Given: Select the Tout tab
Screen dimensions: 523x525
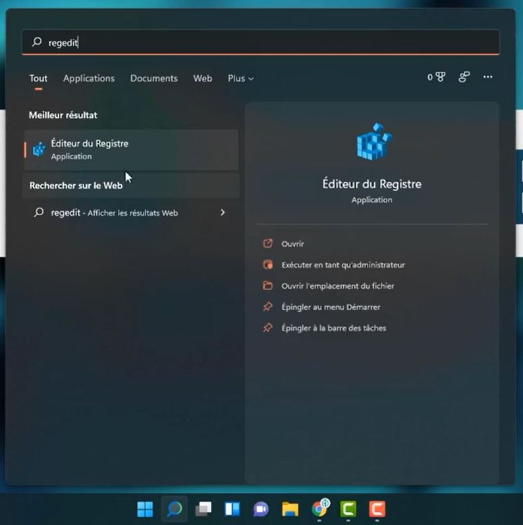Looking at the screenshot, I should click(x=38, y=78).
